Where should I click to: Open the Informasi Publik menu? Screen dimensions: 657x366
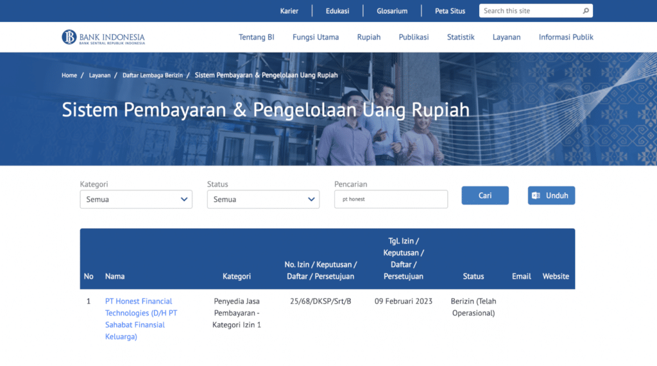coord(566,37)
